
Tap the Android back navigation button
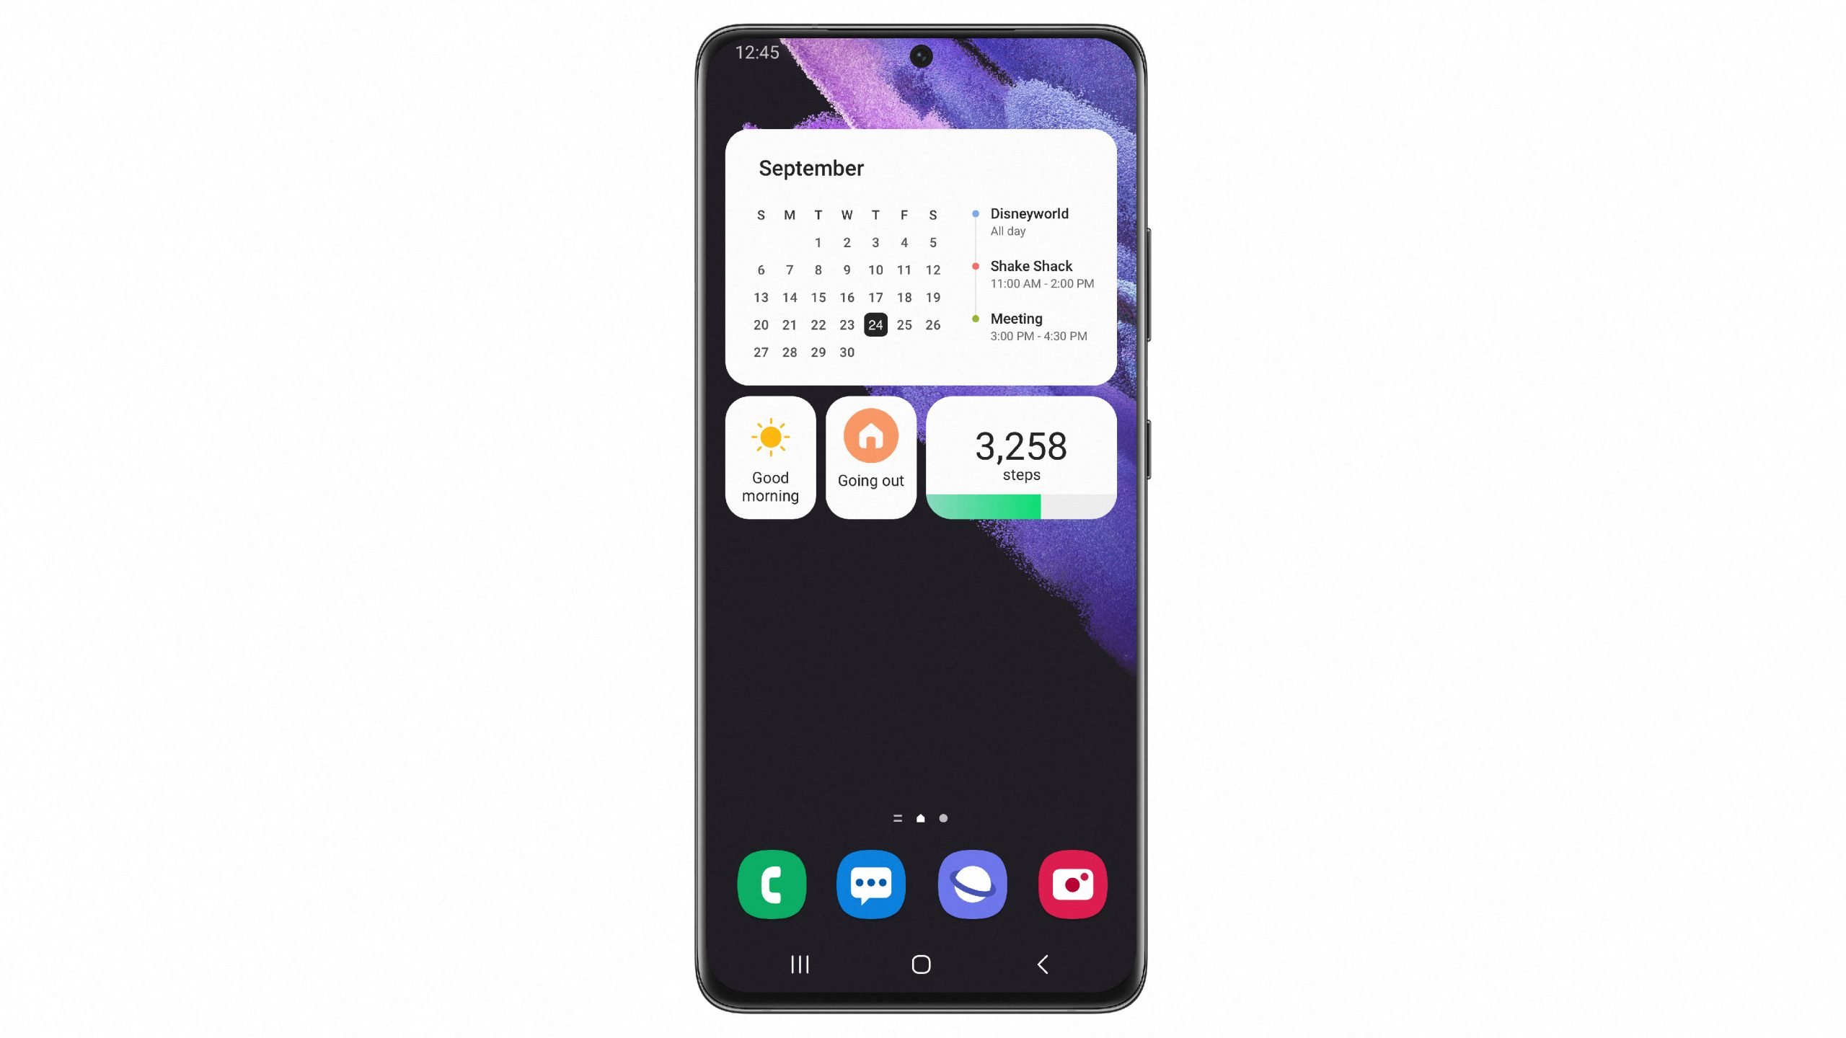[1042, 964]
